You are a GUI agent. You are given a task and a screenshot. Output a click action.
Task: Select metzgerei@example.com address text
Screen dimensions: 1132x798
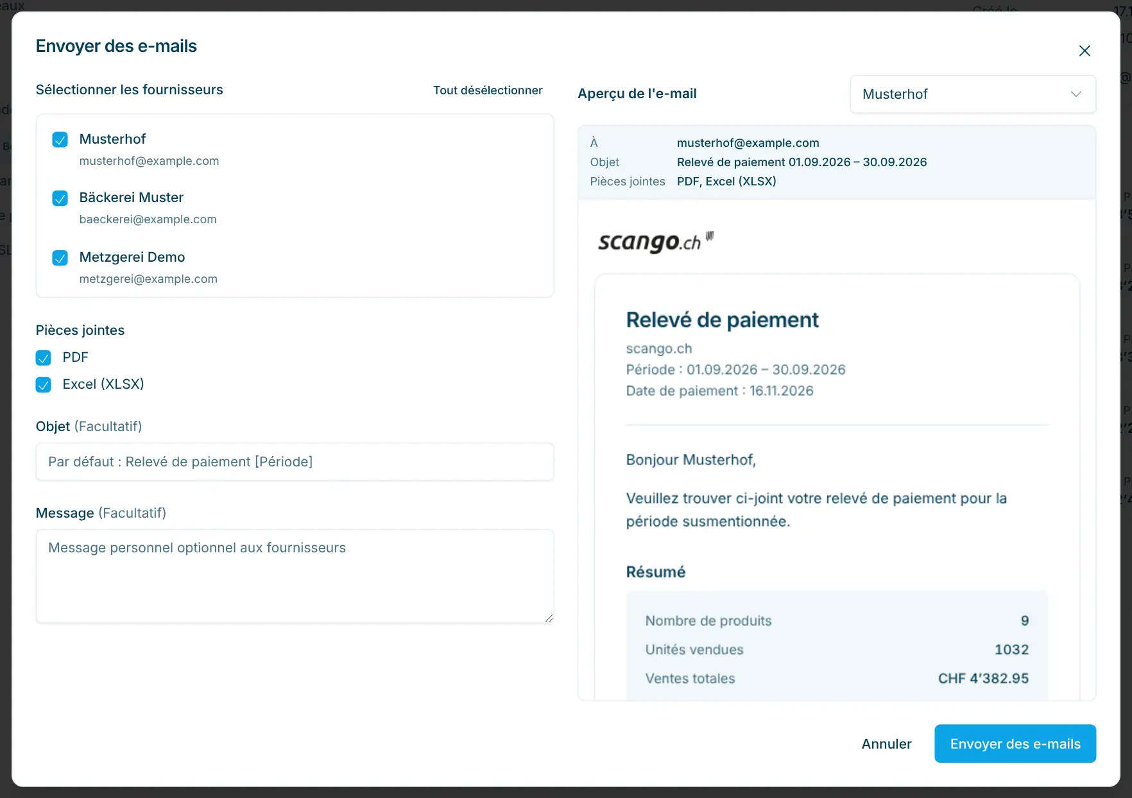click(x=148, y=279)
